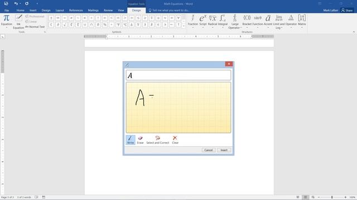Screen dimensions: 357x200
Task: Insert the plus-minus symbol
Action: [51, 18]
